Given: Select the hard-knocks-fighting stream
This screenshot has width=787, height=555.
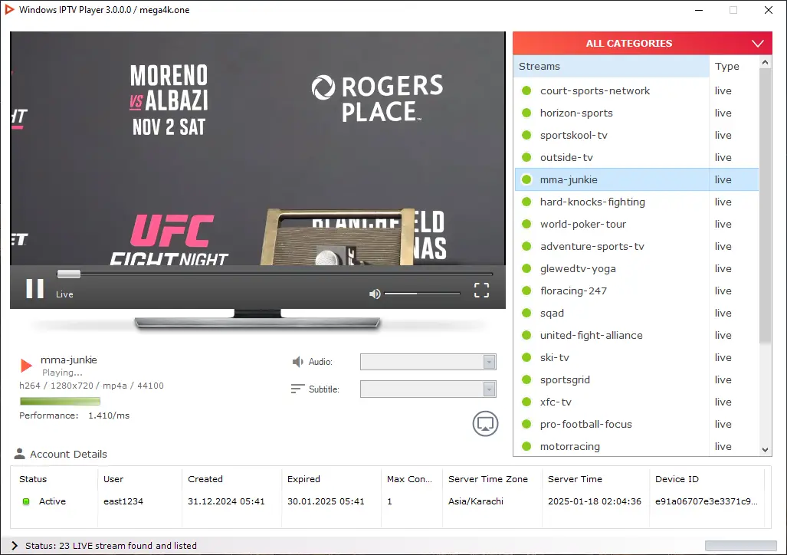Looking at the screenshot, I should [637, 202].
